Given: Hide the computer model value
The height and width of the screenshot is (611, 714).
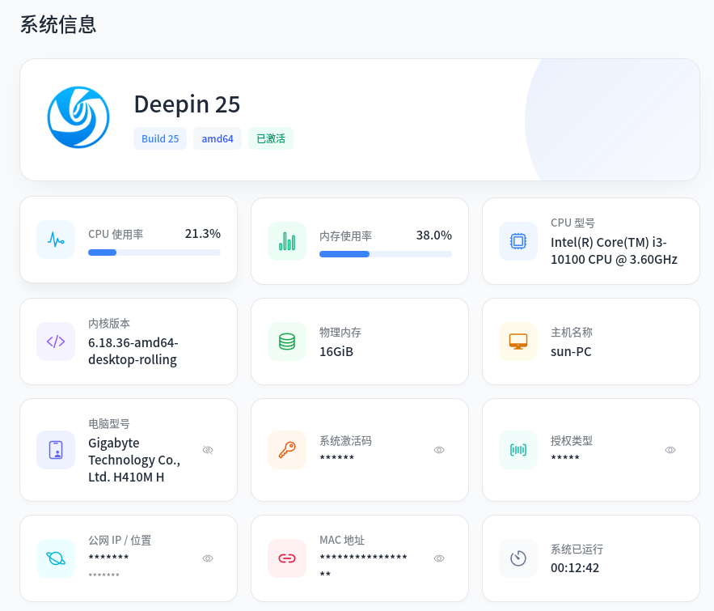Looking at the screenshot, I should coord(208,450).
